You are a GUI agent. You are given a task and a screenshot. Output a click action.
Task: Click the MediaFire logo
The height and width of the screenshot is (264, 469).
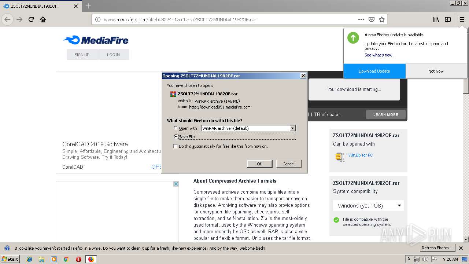pyautogui.click(x=96, y=40)
